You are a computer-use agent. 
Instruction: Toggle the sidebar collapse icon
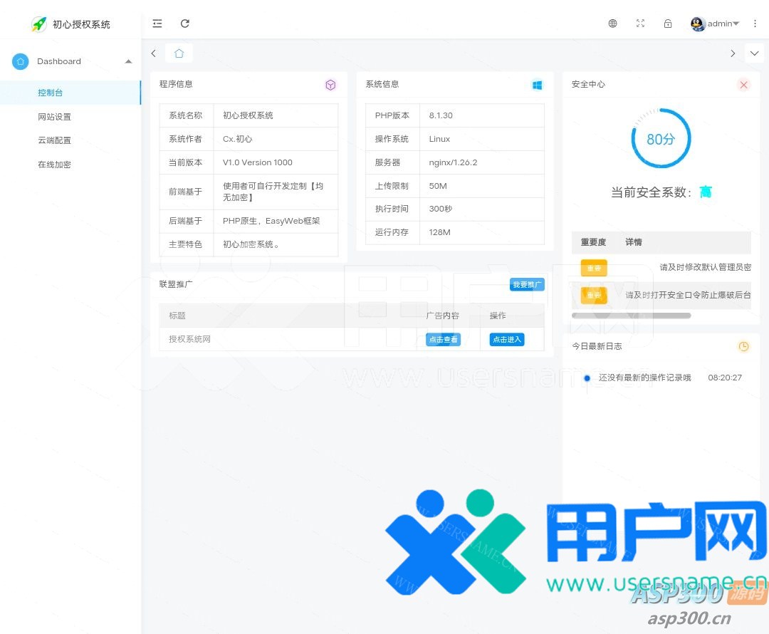(157, 24)
